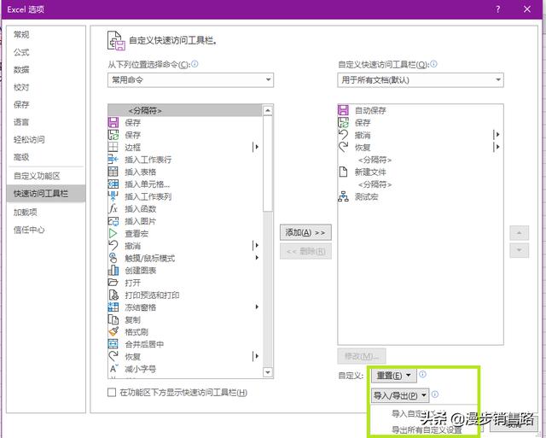Click info icon beside 从下列位置选择命令
546x438 pixels.
(195, 64)
